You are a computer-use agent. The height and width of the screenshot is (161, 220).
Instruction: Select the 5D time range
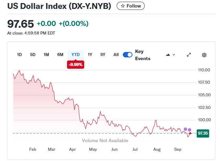33,55
